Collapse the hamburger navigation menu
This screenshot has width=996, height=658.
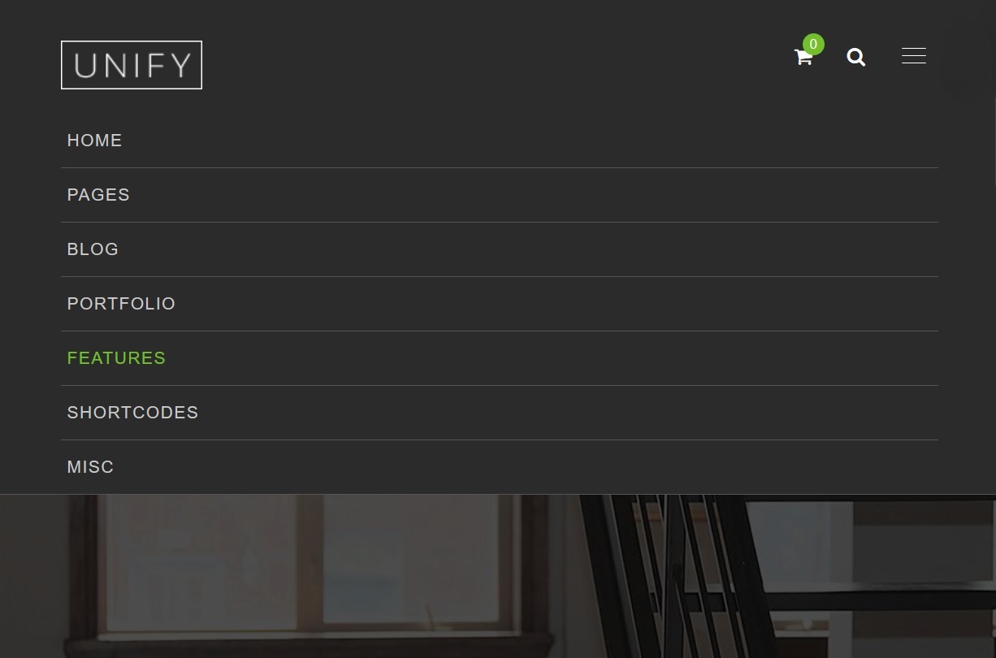click(x=913, y=56)
